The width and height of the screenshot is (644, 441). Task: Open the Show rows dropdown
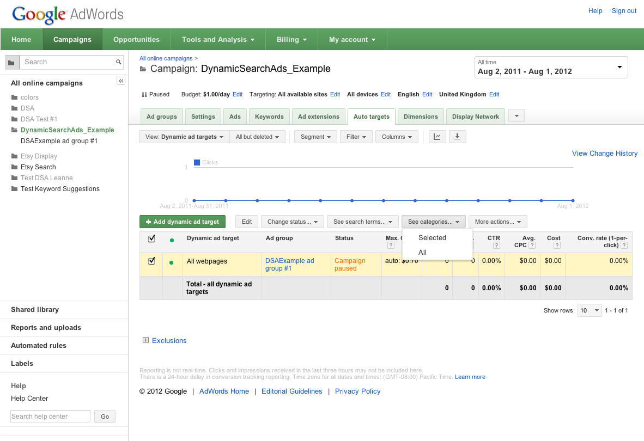(590, 310)
